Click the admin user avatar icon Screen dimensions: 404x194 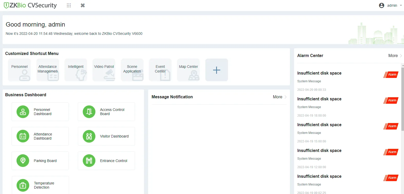coord(382,5)
